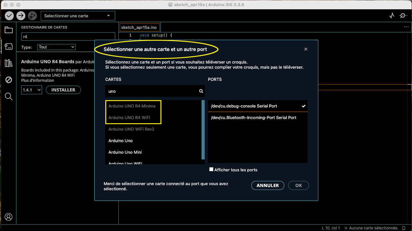Click the INSTALLER button

(63, 90)
